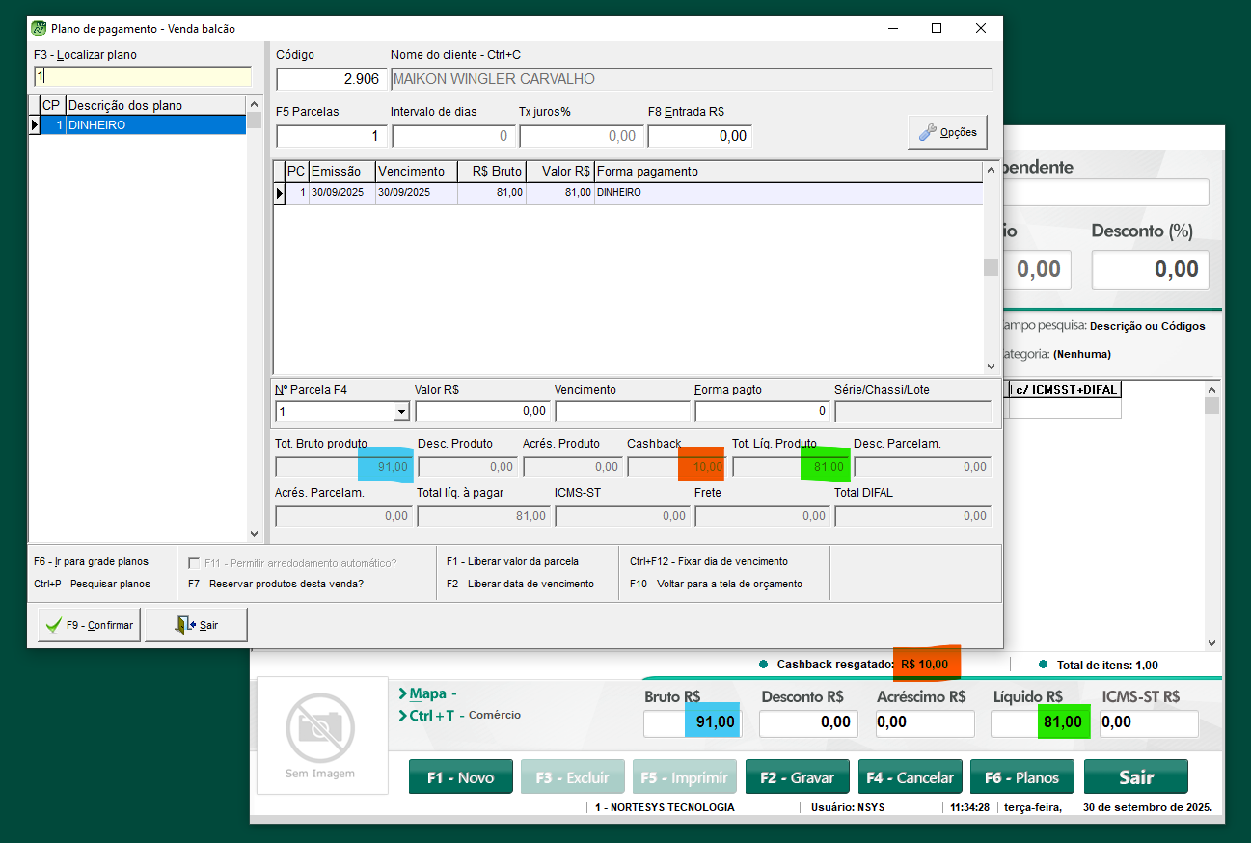The height and width of the screenshot is (843, 1251).
Task: Select the DINHEIRO payment plan row
Action: click(x=154, y=125)
